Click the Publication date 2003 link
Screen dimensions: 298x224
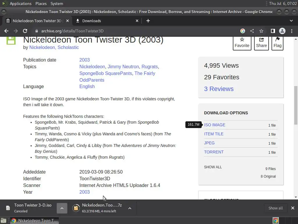coord(85,60)
